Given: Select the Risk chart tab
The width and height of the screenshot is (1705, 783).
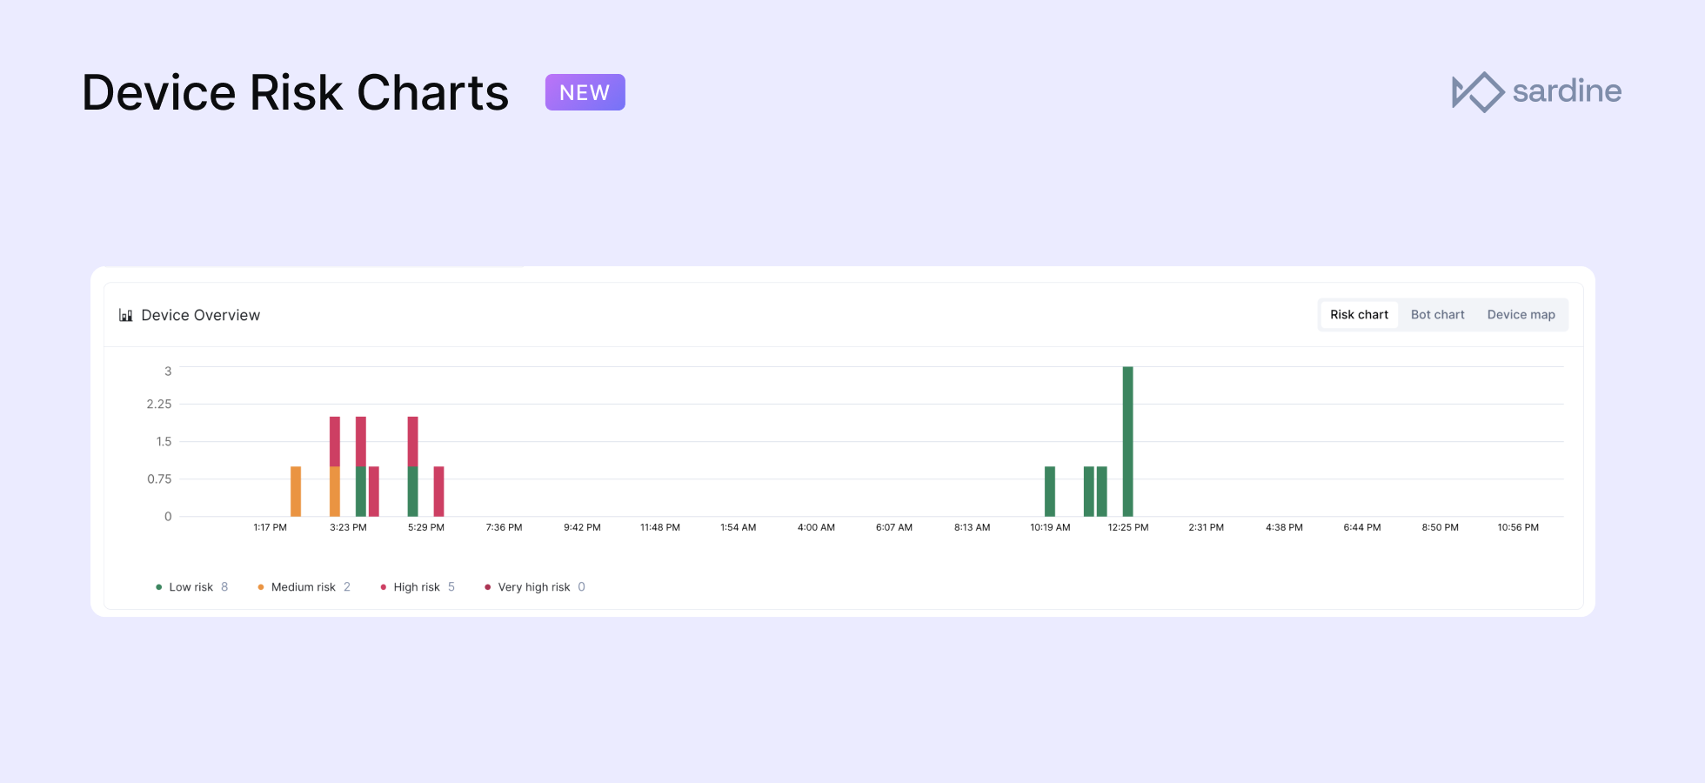Looking at the screenshot, I should pos(1359,315).
